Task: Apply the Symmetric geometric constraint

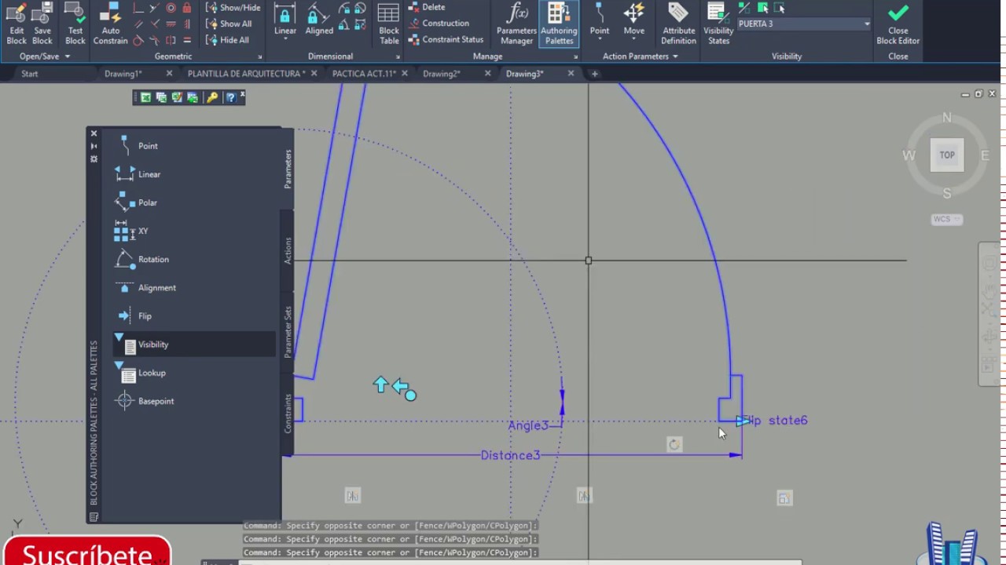Action: click(171, 40)
